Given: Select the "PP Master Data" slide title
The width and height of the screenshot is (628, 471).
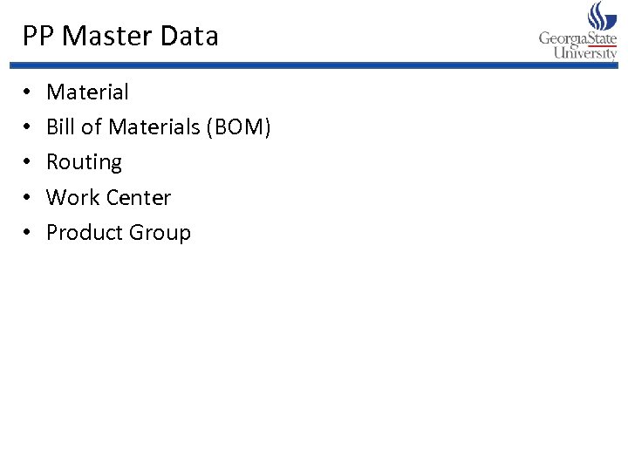Looking at the screenshot, I should pyautogui.click(x=120, y=37).
